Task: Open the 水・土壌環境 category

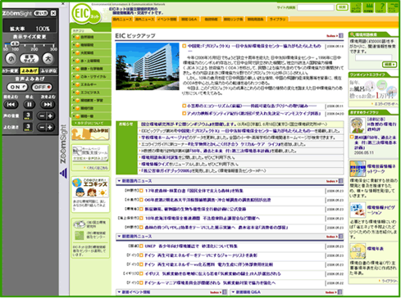Action: point(91,61)
